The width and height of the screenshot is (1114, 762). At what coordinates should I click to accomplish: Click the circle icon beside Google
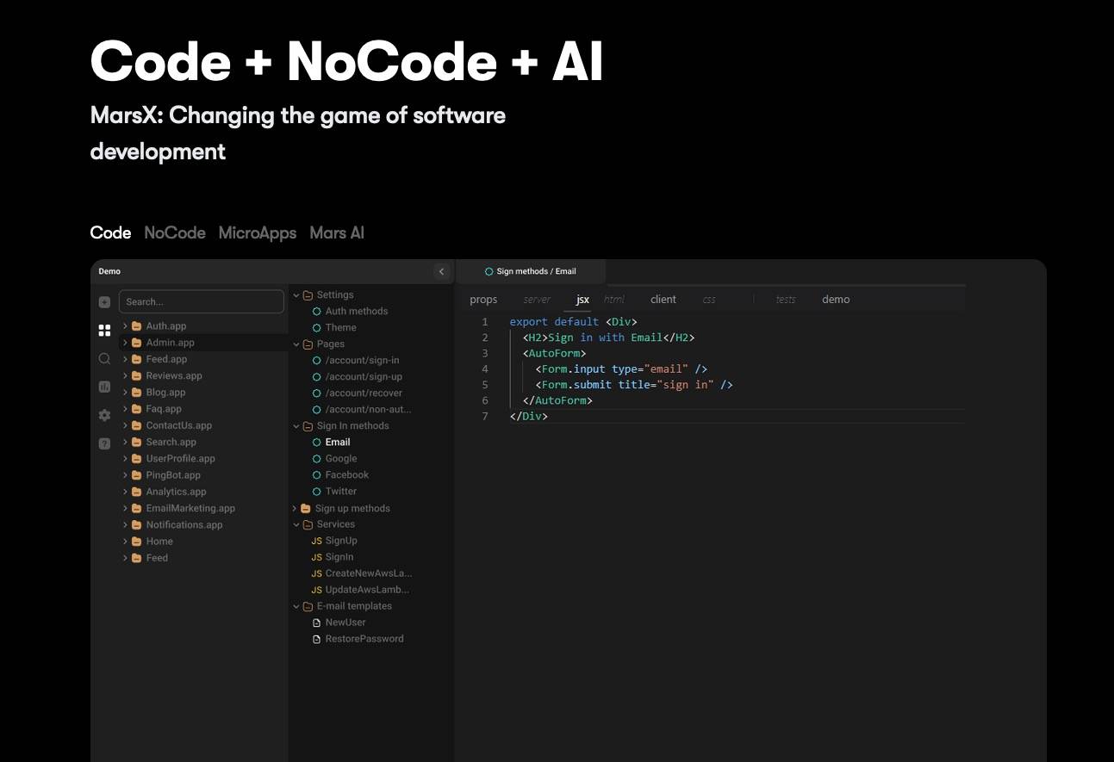click(317, 459)
